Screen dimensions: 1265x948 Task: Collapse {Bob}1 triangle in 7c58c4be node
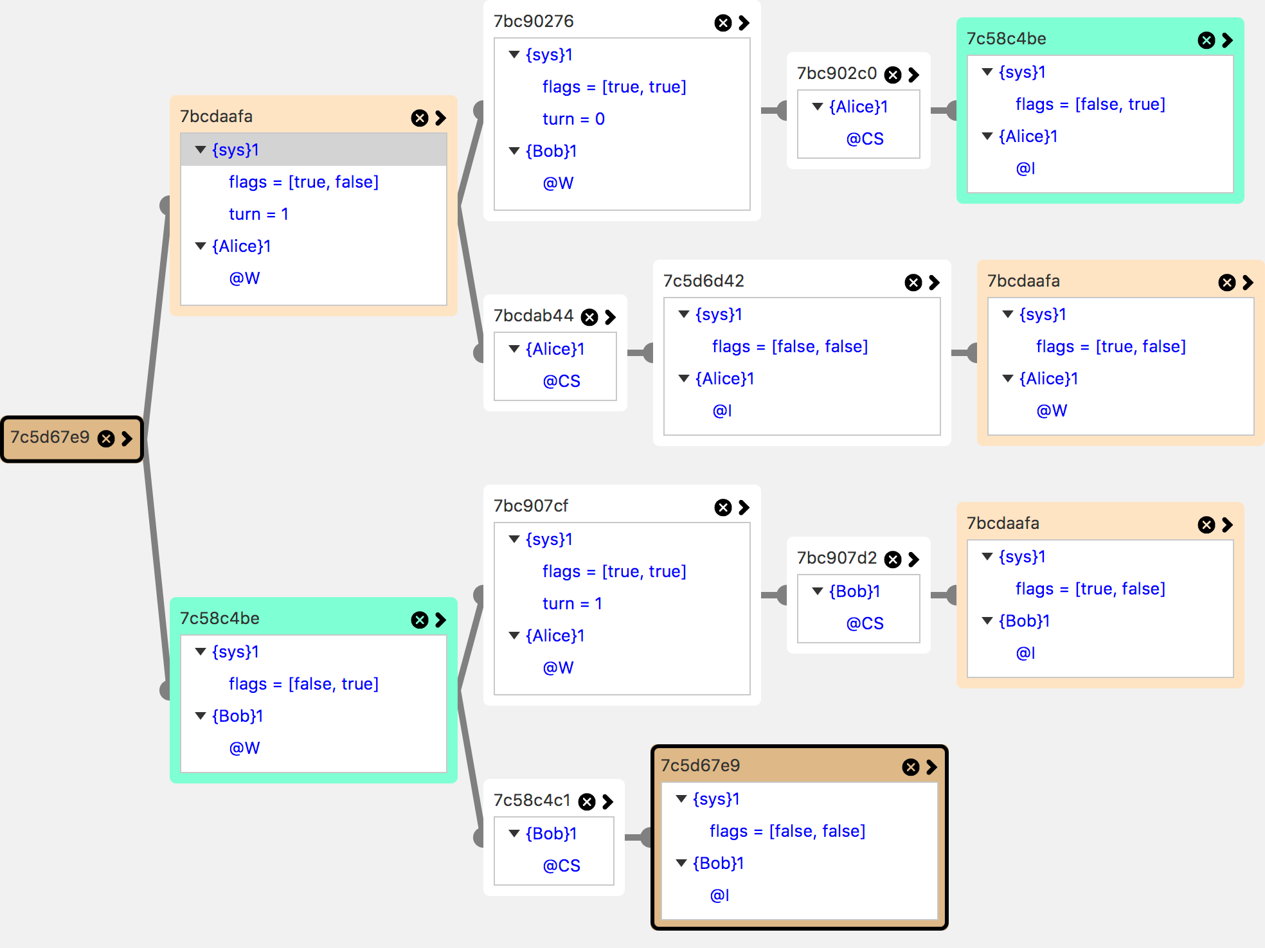click(201, 716)
